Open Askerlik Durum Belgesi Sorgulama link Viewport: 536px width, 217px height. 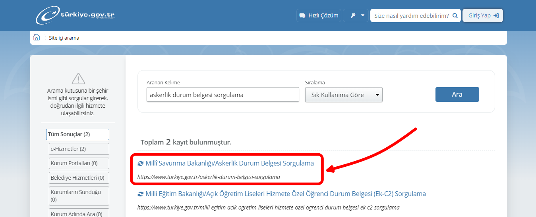tap(230, 163)
